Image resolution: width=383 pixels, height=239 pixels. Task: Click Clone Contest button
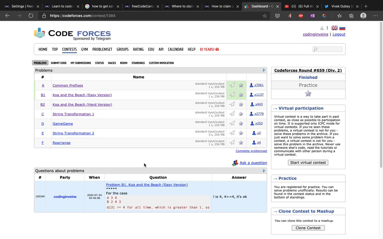308,228
